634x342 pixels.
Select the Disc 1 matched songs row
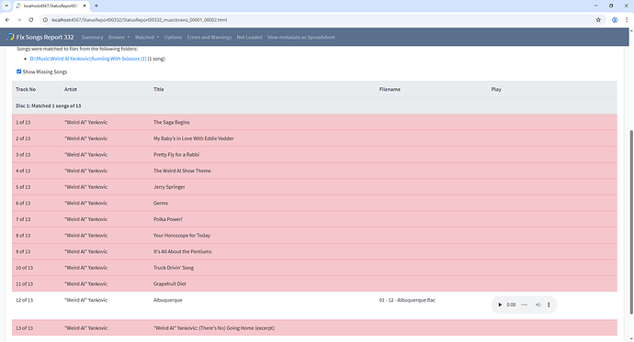click(x=314, y=105)
